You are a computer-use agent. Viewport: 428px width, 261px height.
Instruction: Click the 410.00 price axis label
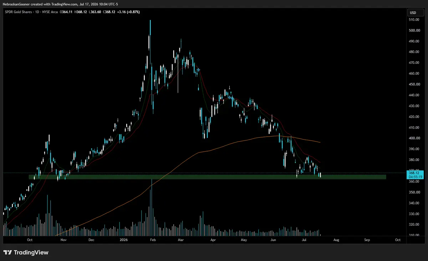(x=413, y=128)
